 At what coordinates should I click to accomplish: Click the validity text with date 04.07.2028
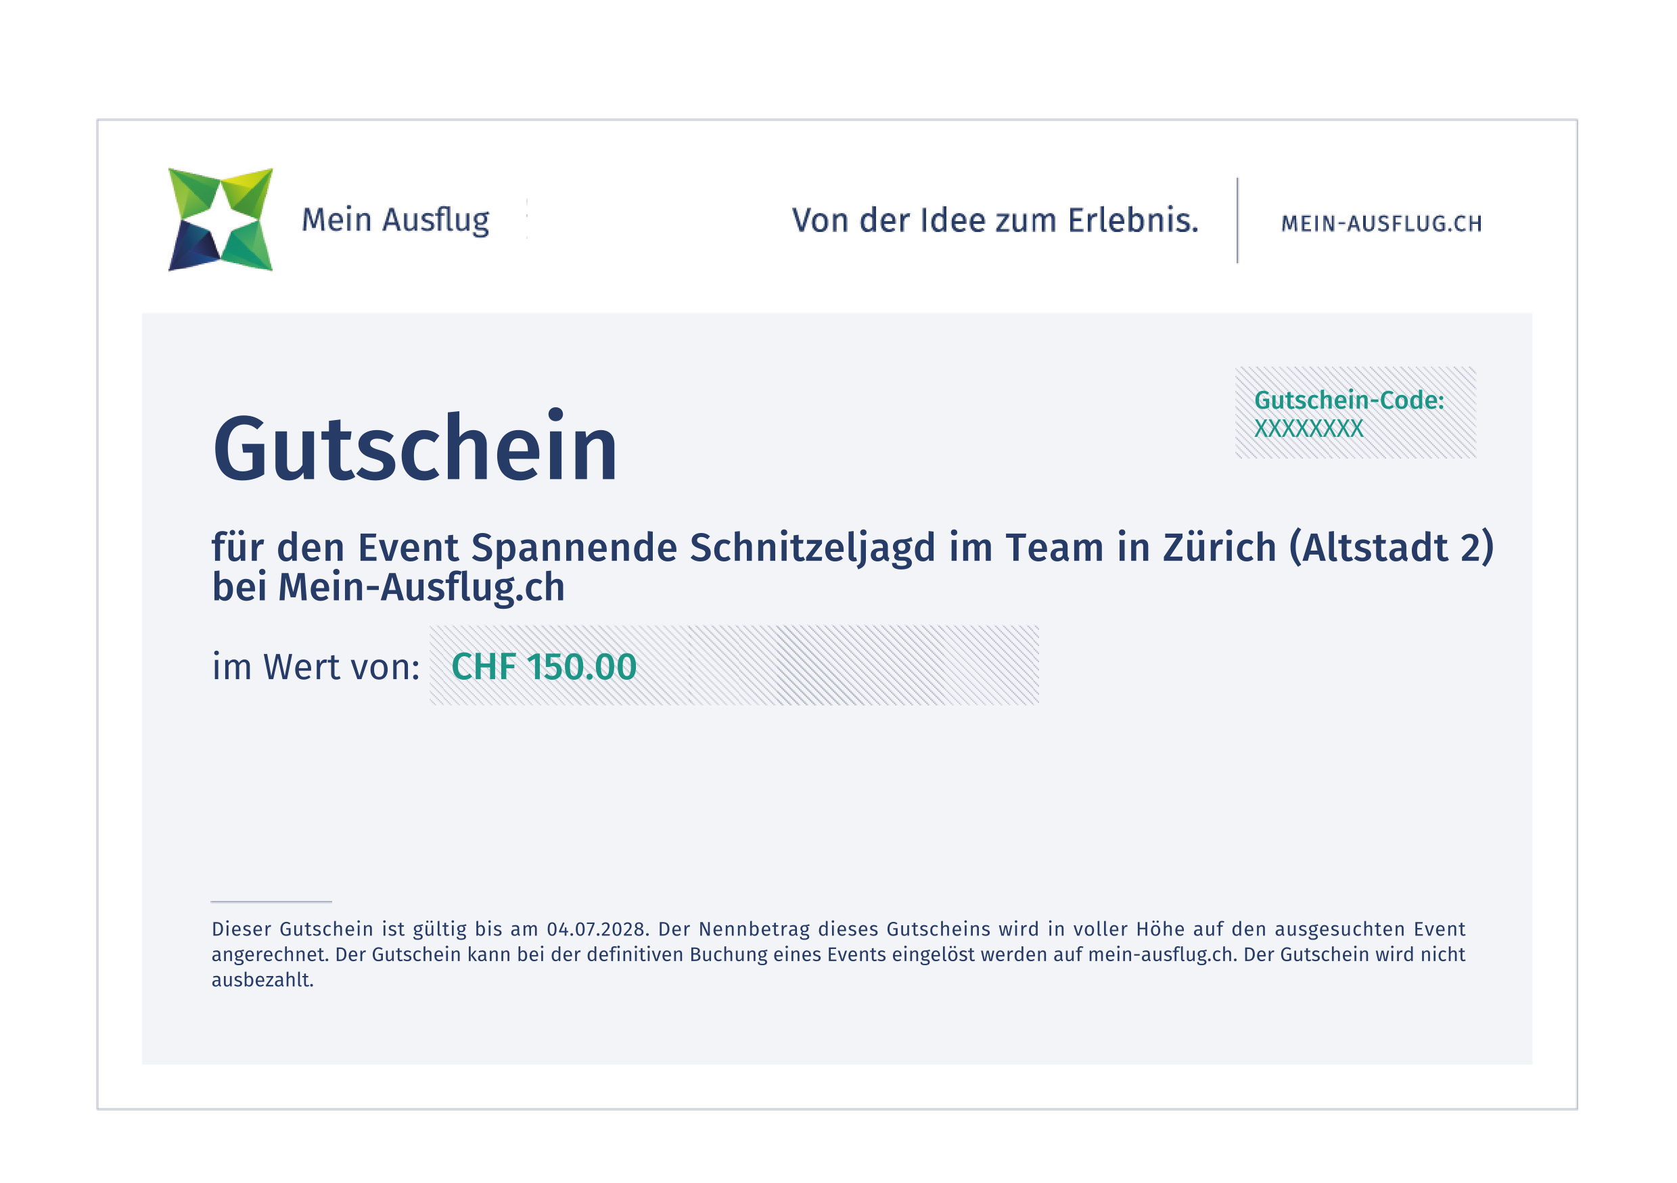click(430, 929)
